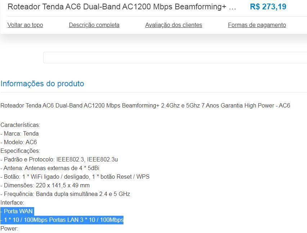The height and width of the screenshot is (233, 307).
Task: Click the 'Dimensões: 220 x 141,5' line
Action: pos(45,185)
